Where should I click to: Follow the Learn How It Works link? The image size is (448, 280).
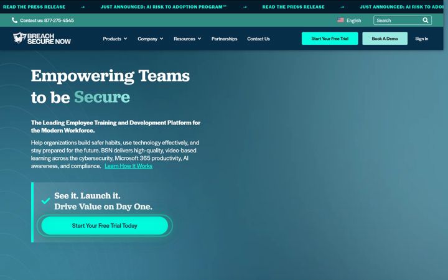pyautogui.click(x=128, y=166)
